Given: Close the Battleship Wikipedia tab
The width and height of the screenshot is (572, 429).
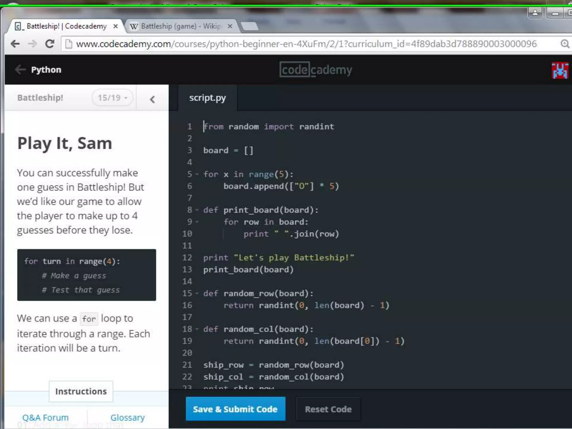Looking at the screenshot, I should 230,26.
